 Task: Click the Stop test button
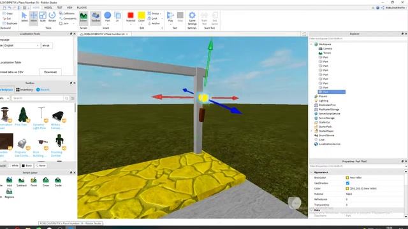180,17
